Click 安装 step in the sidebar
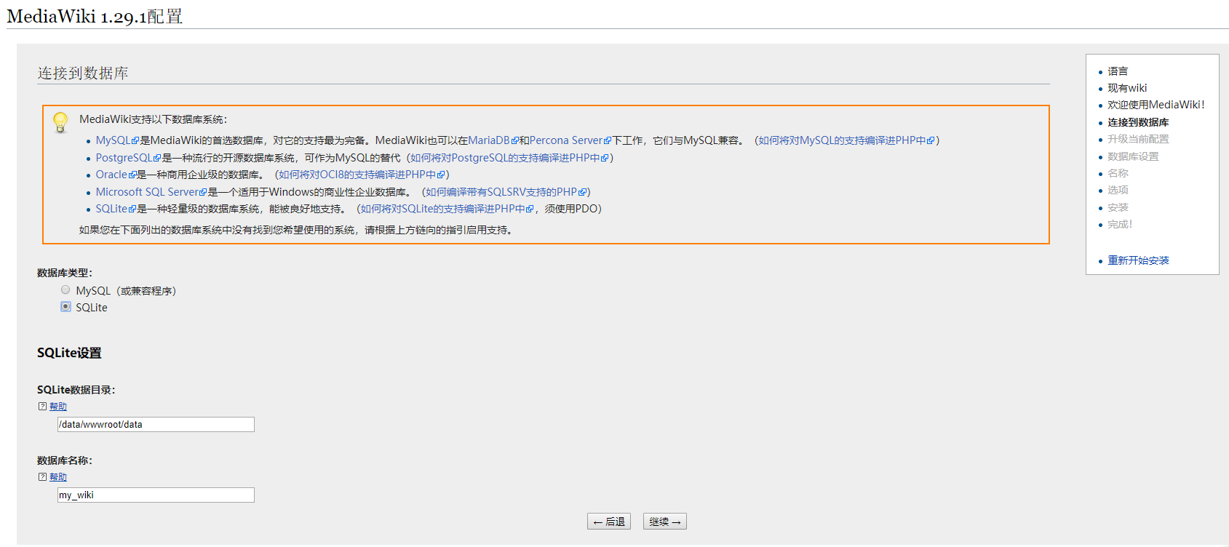This screenshot has height=547, width=1229. [x=1118, y=207]
